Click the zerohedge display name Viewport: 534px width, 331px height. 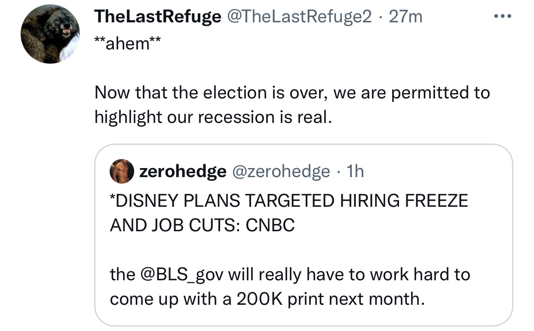[183, 171]
